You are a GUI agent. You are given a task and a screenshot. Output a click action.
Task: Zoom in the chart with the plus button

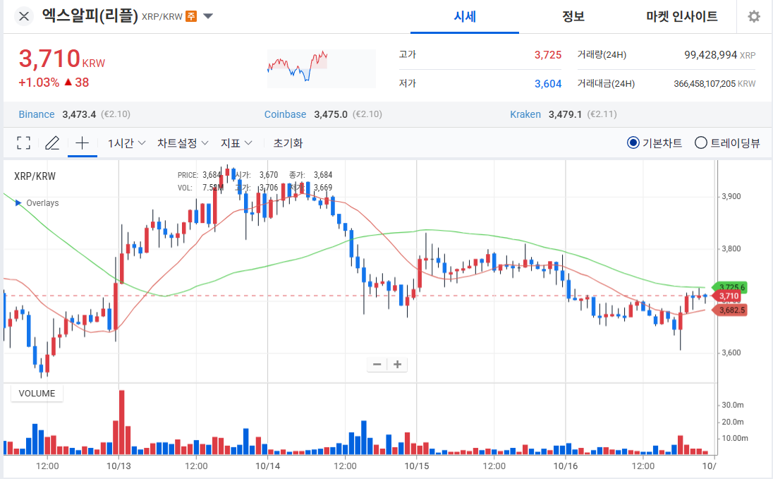click(398, 364)
